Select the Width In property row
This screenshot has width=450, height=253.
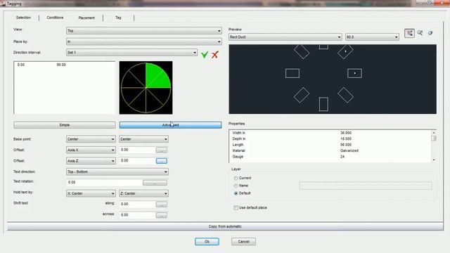pos(330,133)
